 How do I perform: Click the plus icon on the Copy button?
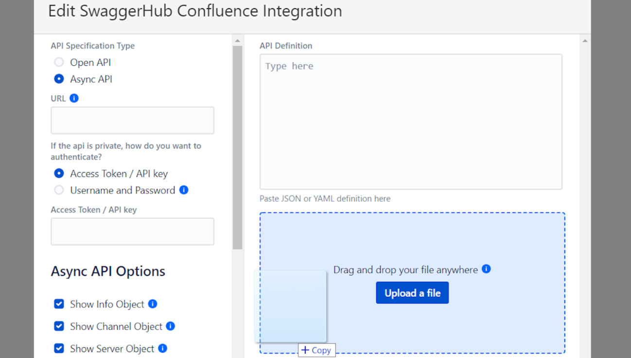pos(305,350)
